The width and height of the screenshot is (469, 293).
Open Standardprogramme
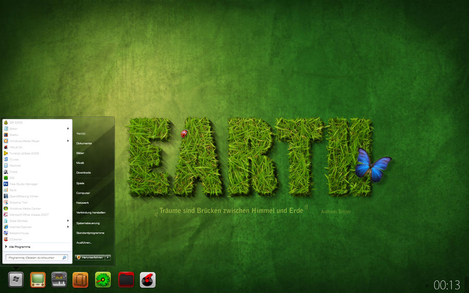(90, 233)
